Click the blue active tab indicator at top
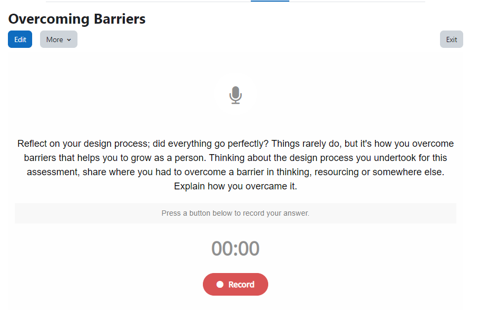This screenshot has width=479, height=323. click(270, 1)
